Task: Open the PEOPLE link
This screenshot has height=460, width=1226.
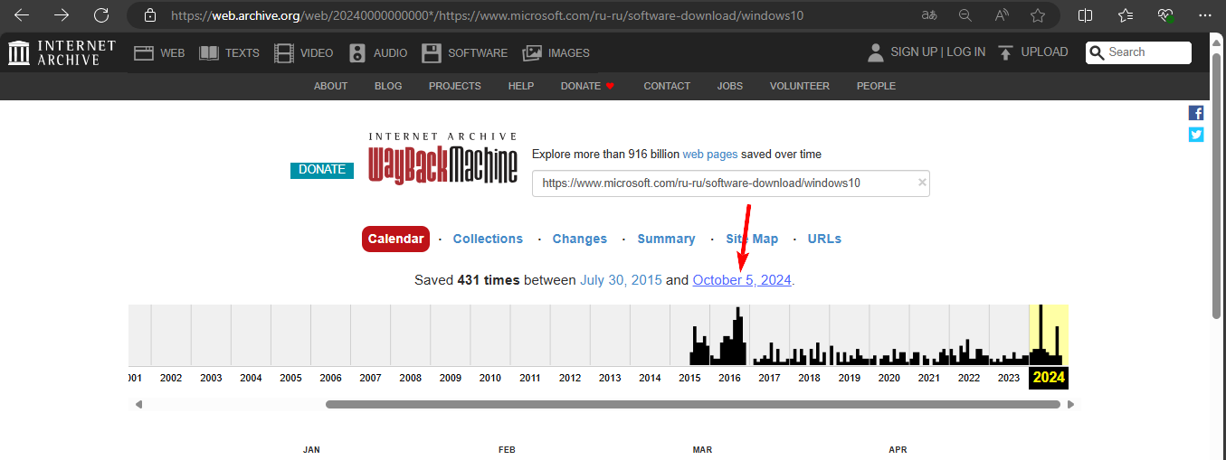Action: coord(876,86)
